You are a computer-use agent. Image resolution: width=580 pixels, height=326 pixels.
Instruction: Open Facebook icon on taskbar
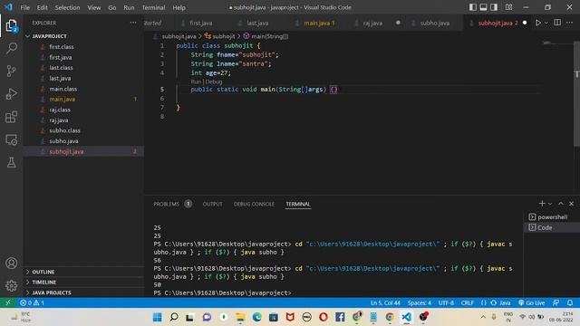pos(340,317)
